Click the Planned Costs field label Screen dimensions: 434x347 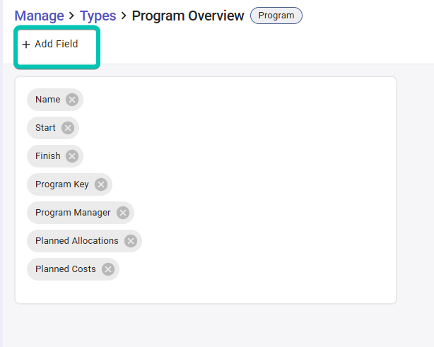point(66,269)
